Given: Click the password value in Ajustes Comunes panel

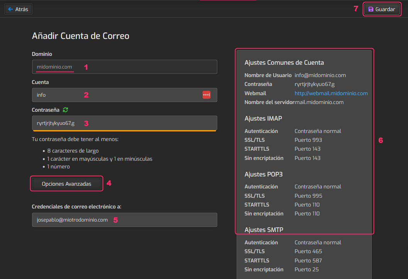Looking at the screenshot, I should [x=315, y=84].
